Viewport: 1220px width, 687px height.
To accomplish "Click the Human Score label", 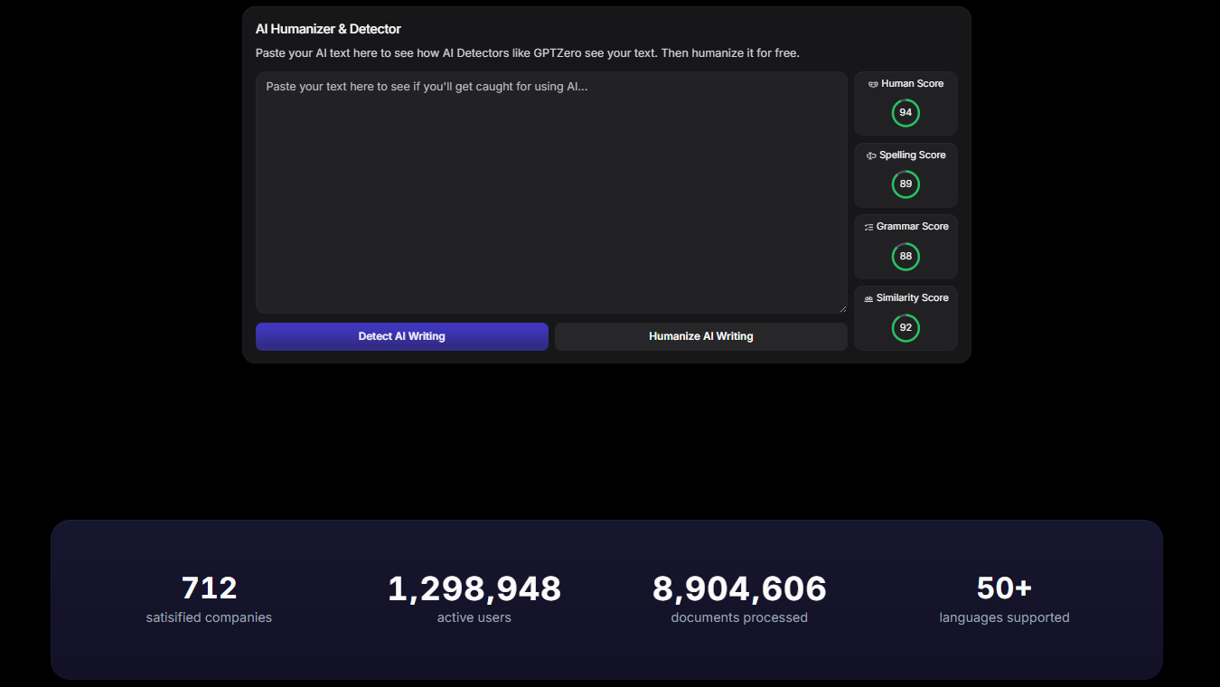I will click(x=913, y=84).
